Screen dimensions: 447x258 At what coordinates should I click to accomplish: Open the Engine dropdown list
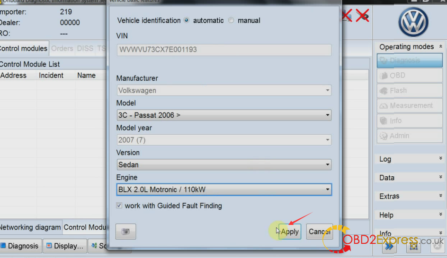224,189
